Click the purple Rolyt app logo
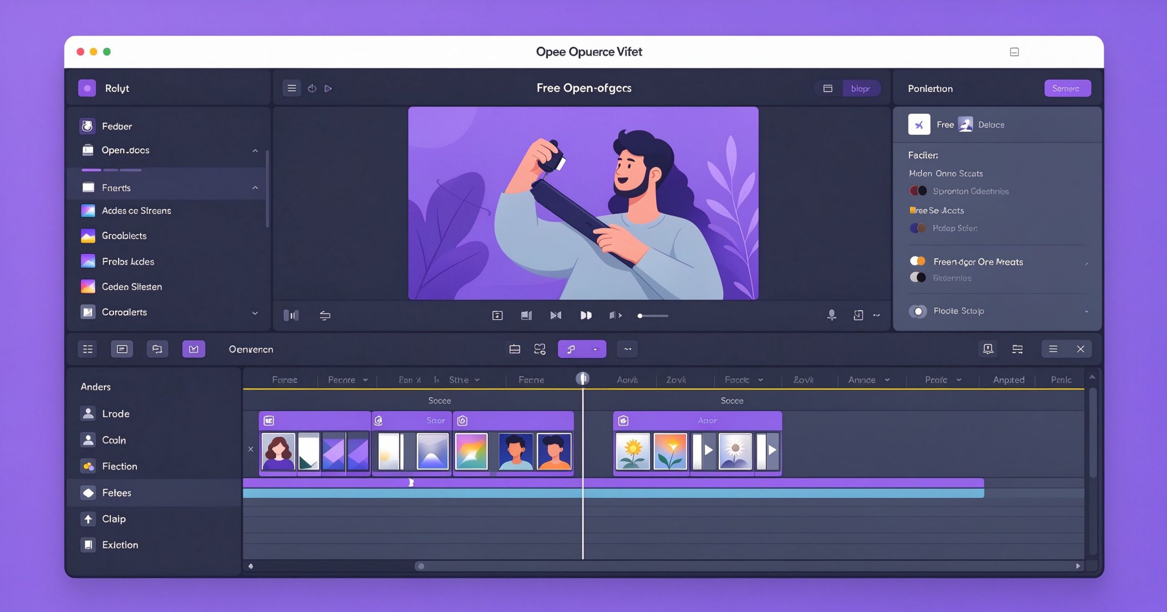The image size is (1167, 612). [87, 88]
